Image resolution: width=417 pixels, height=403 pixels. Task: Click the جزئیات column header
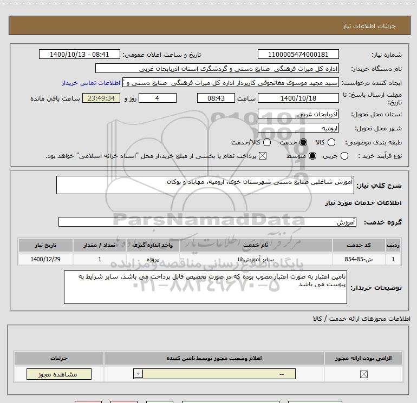[59, 358]
